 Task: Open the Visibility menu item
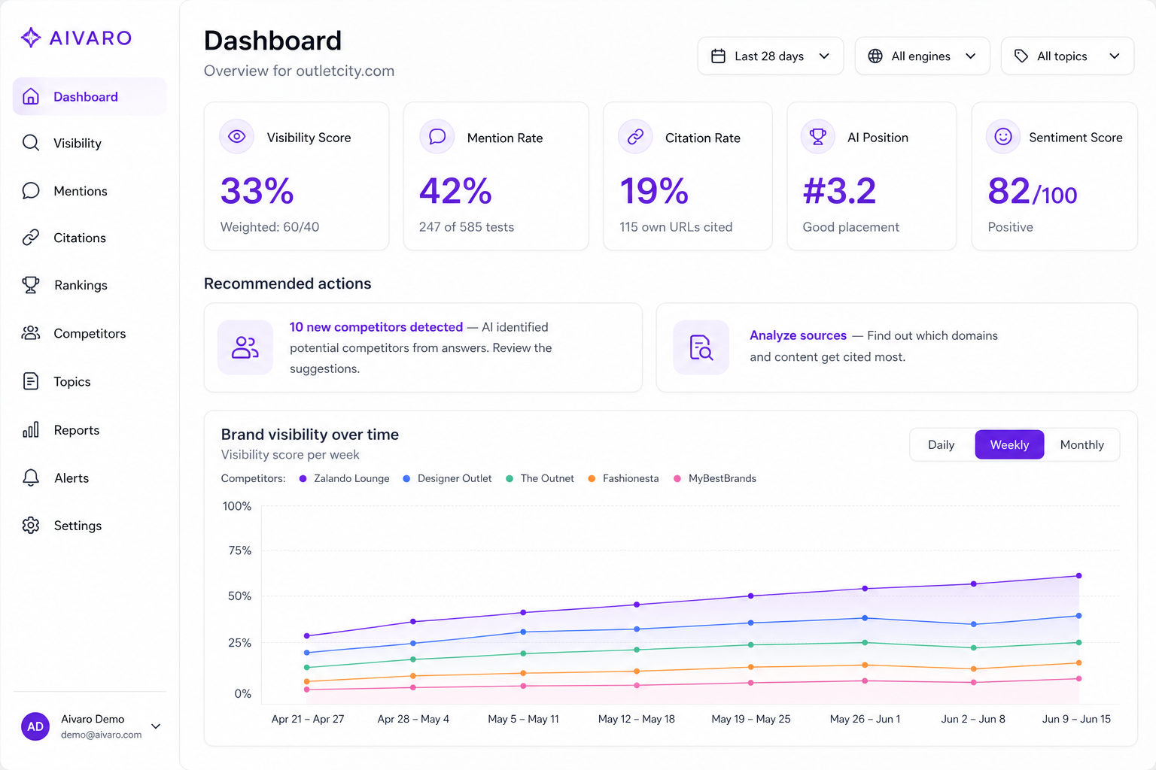click(90, 143)
